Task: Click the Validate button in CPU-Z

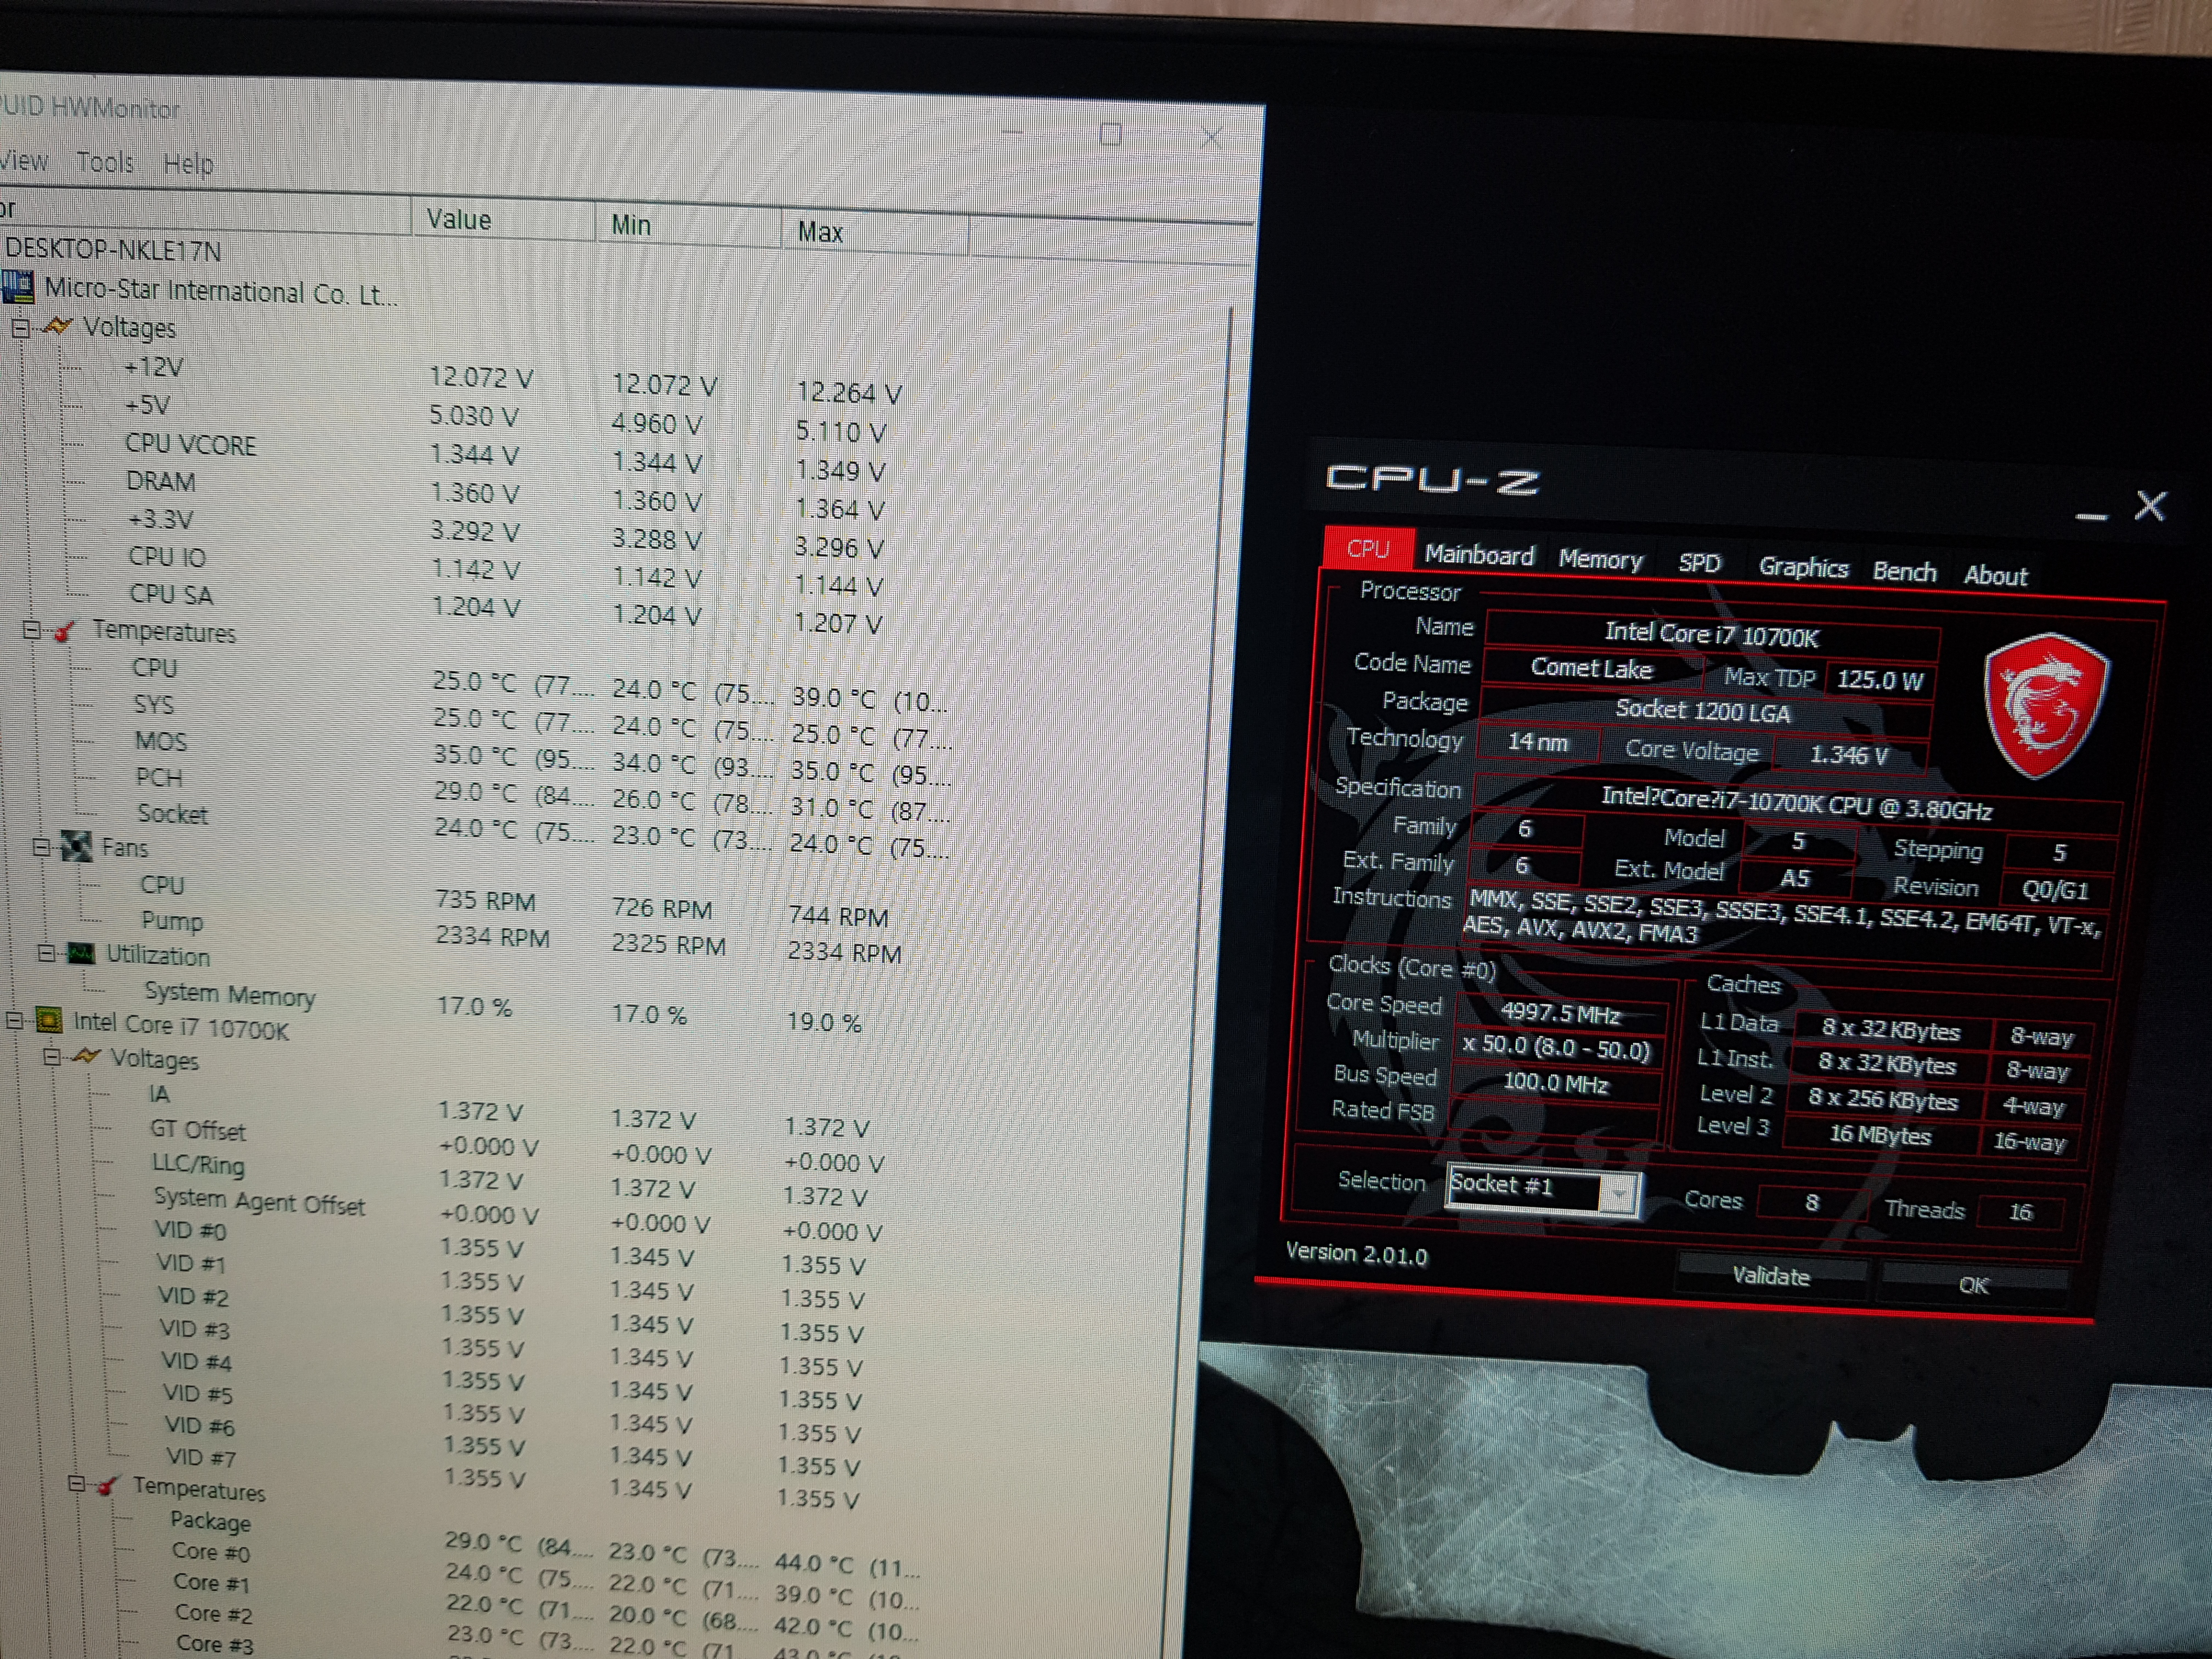Action: [1771, 1276]
